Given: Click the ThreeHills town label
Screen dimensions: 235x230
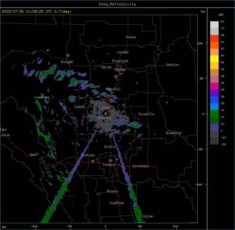Looking at the screenshot, I should pos(146,114).
